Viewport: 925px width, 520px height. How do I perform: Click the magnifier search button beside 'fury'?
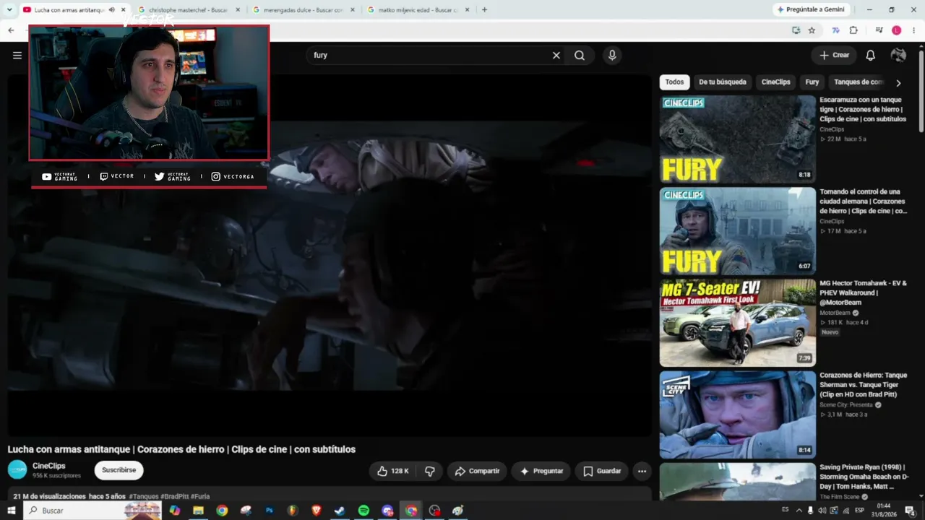click(x=580, y=55)
